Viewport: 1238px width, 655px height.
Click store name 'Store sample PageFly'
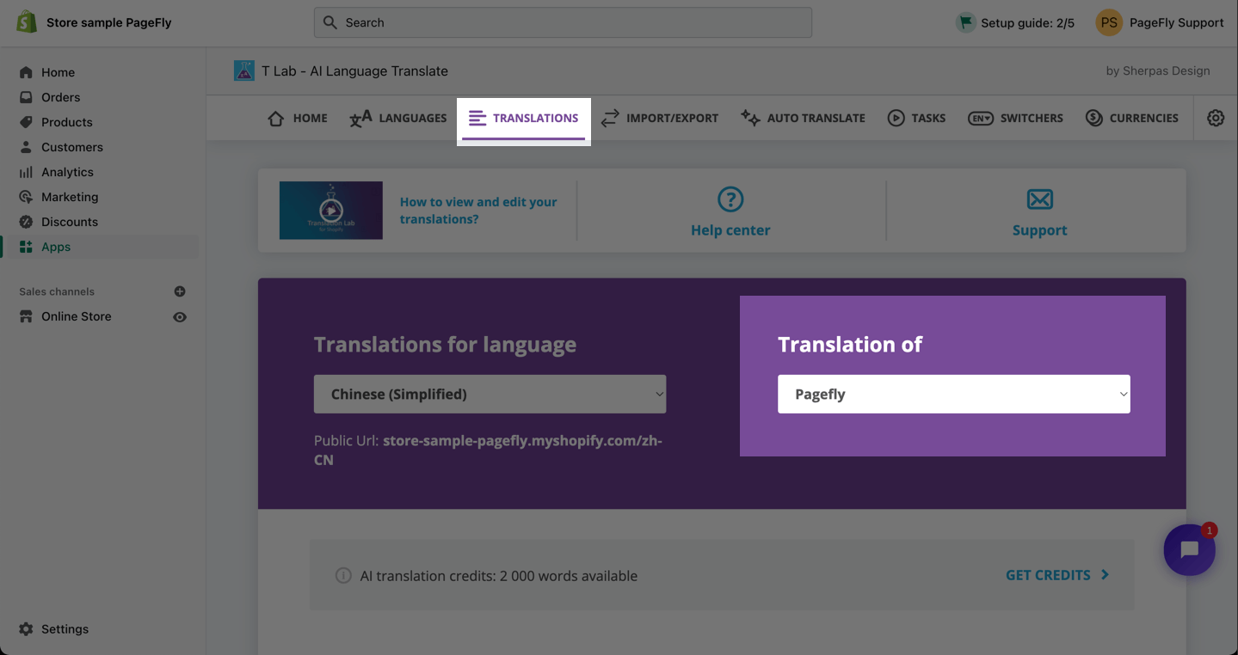point(109,22)
